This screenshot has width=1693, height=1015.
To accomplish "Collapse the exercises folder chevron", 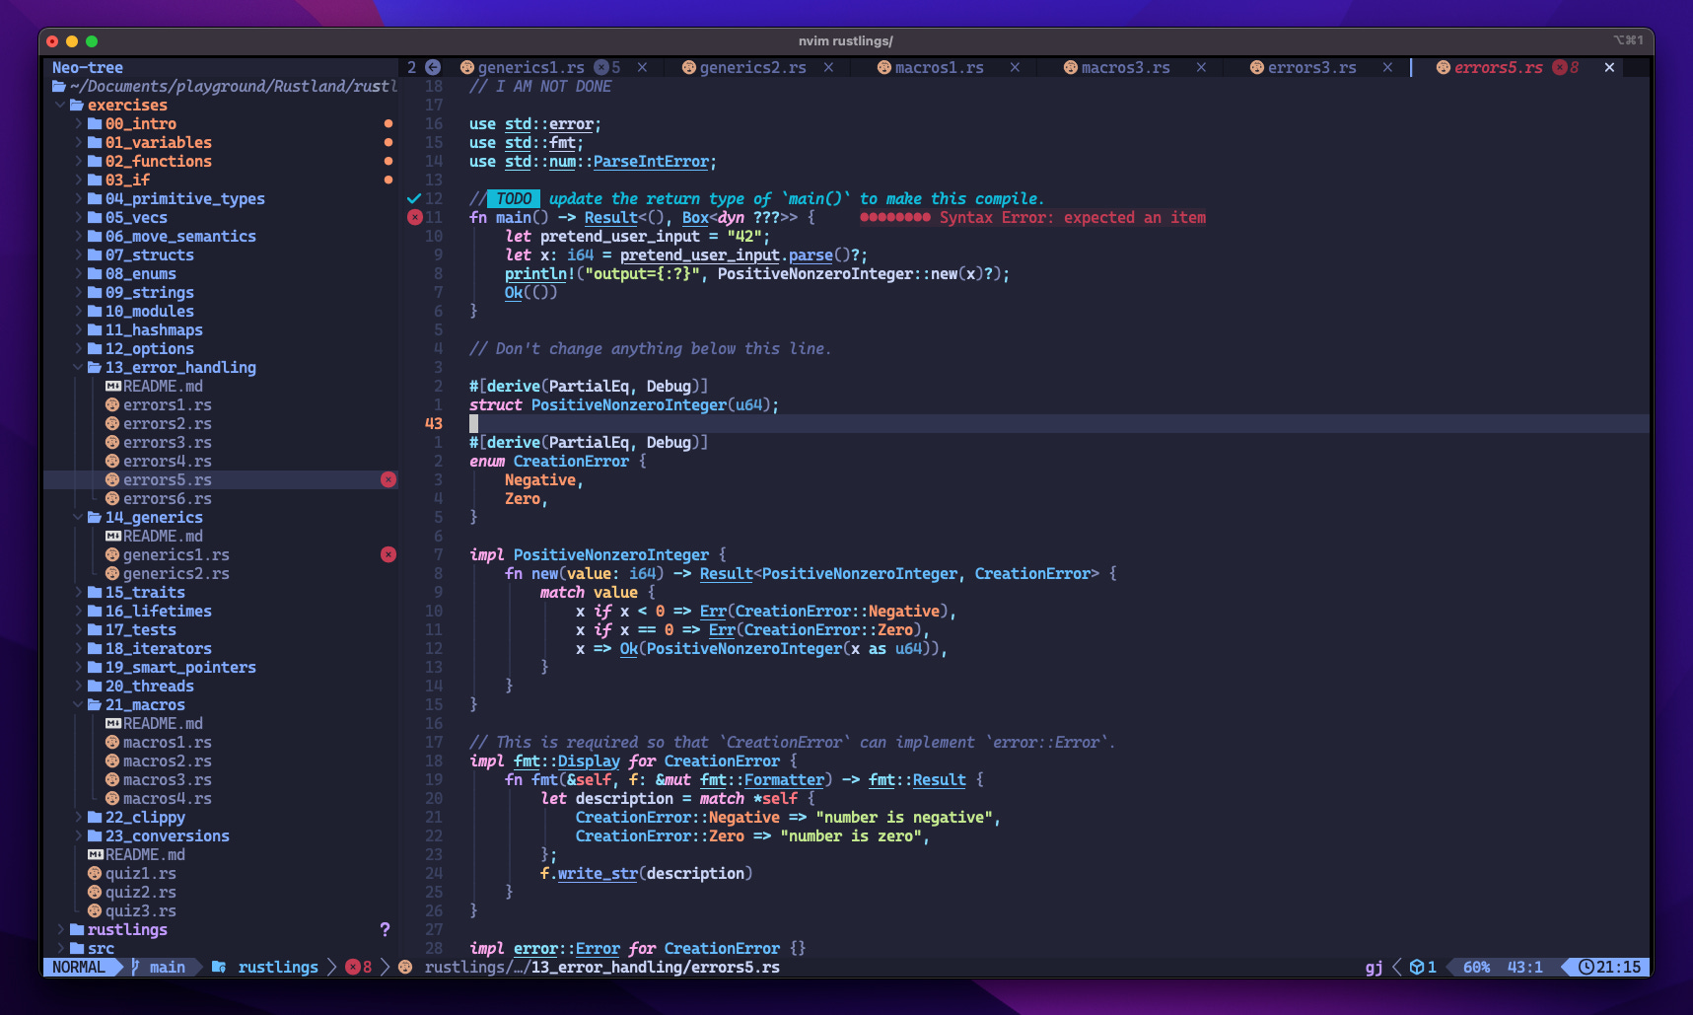I will (60, 105).
